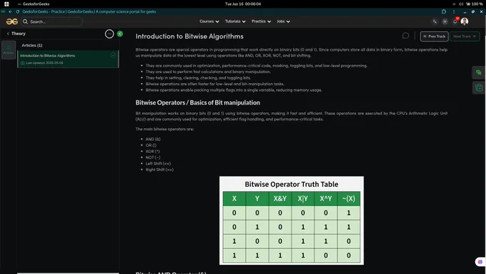Focus the Search input field
Screen dimensions: 486x274
[51, 21]
